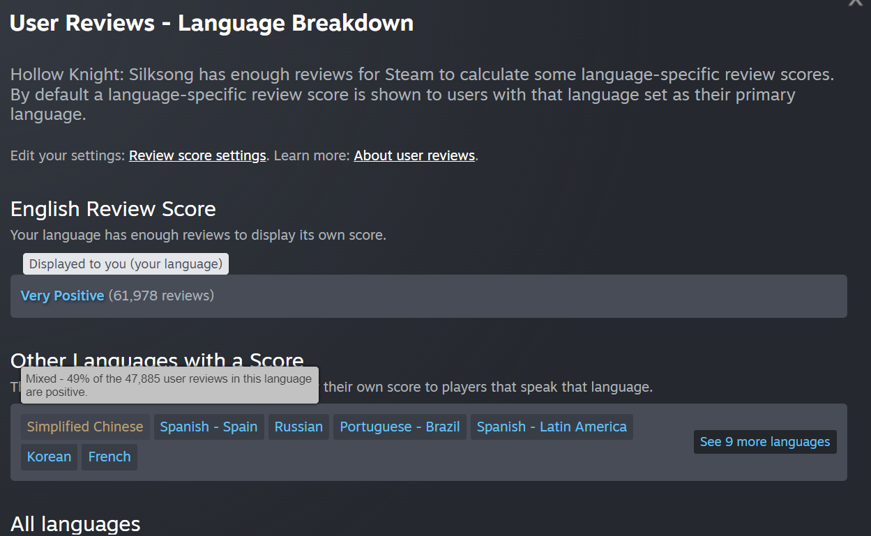Click the User Reviews - Language Breakdown heading
This screenshot has width=871, height=536.
coord(212,23)
